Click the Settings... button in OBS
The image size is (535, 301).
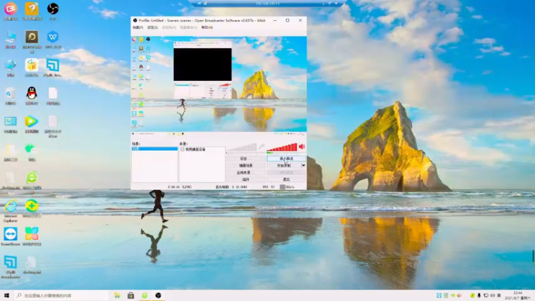245,159
